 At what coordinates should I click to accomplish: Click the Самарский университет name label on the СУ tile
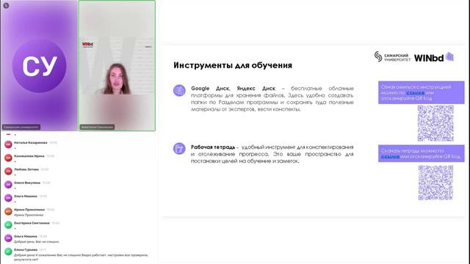(21, 127)
